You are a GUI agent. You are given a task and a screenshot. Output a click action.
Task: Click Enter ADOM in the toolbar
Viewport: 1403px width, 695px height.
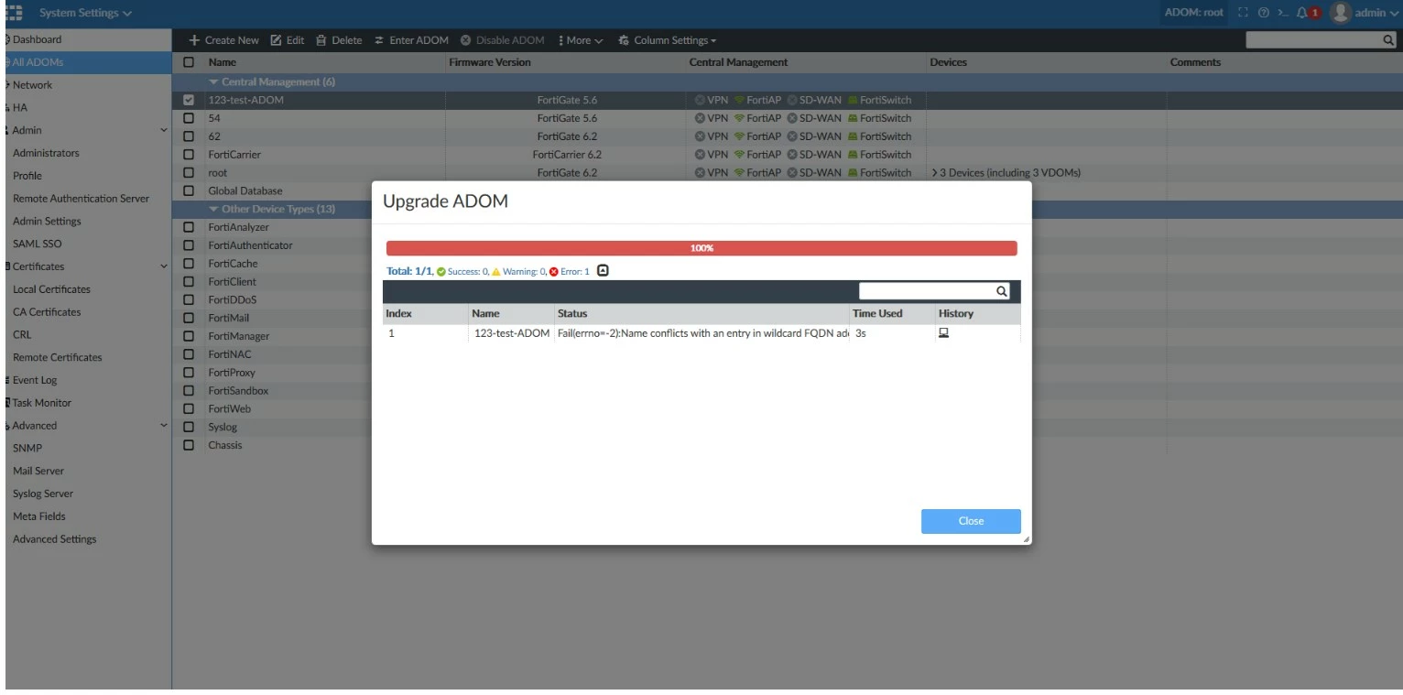click(410, 40)
